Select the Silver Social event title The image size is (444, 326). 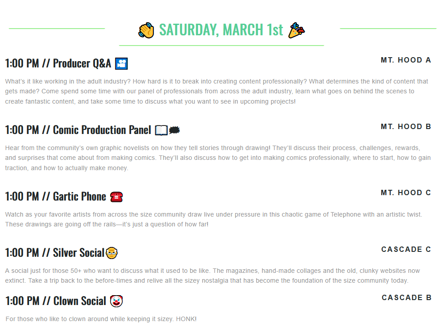pyautogui.click(x=54, y=253)
